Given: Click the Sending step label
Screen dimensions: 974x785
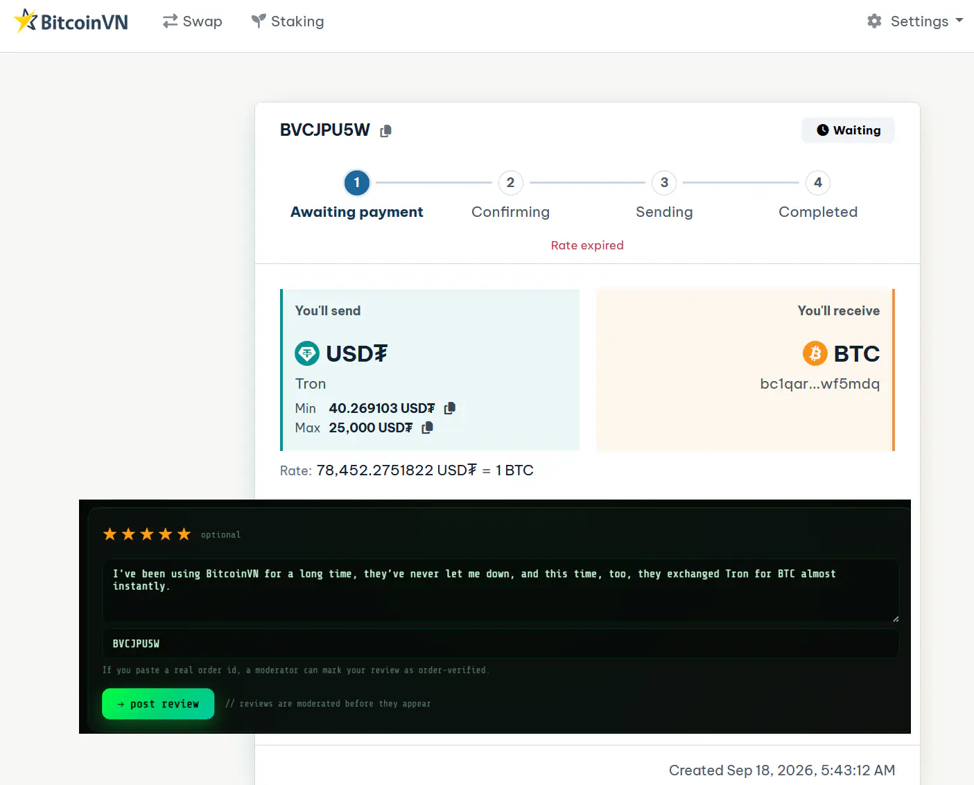Looking at the screenshot, I should [x=664, y=212].
